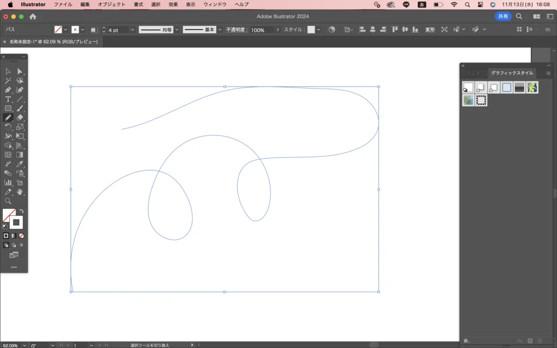The width and height of the screenshot is (557, 348).
Task: Apply the yellow foliage graphic style swatch
Action: 533,88
